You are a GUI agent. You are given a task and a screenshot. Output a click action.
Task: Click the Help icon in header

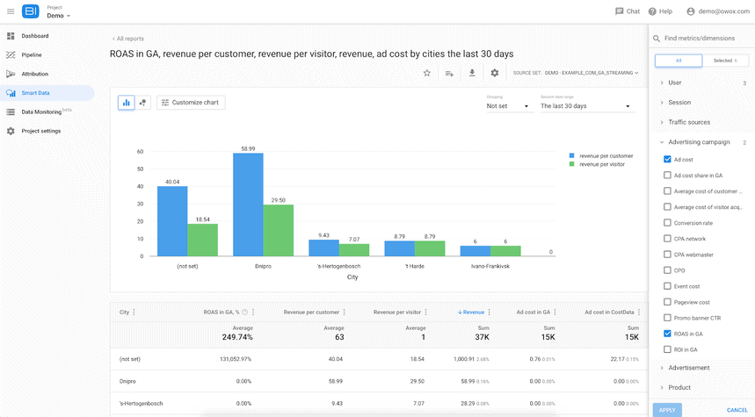click(x=652, y=11)
